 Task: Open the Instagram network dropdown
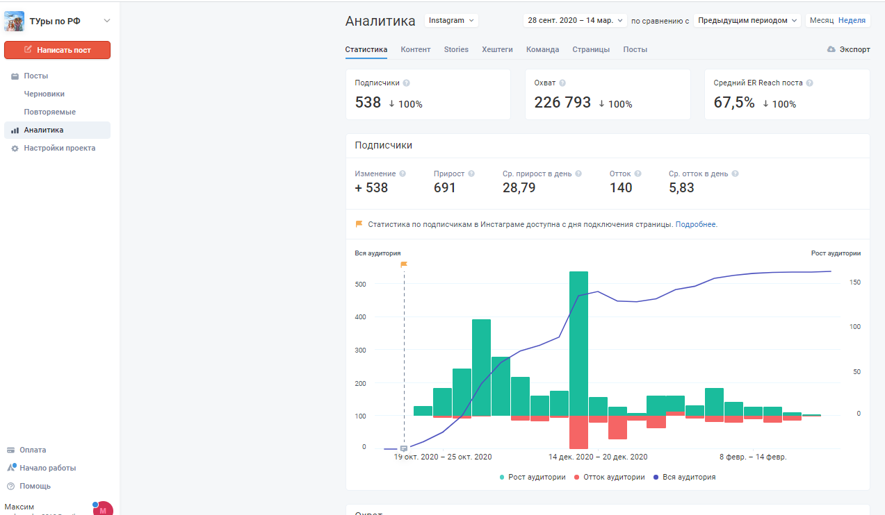point(451,21)
